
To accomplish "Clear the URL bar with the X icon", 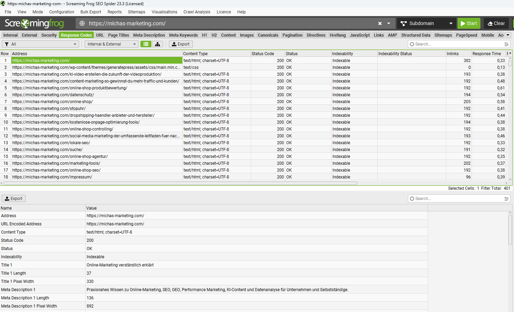I will [380, 23].
